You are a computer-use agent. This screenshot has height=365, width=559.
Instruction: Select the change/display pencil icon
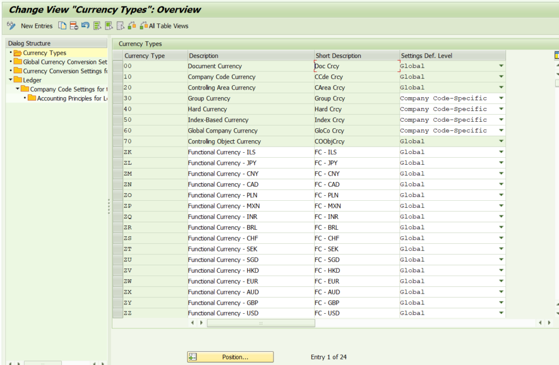click(x=11, y=26)
